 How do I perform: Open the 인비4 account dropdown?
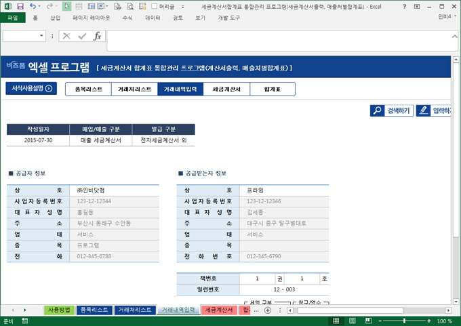447,17
